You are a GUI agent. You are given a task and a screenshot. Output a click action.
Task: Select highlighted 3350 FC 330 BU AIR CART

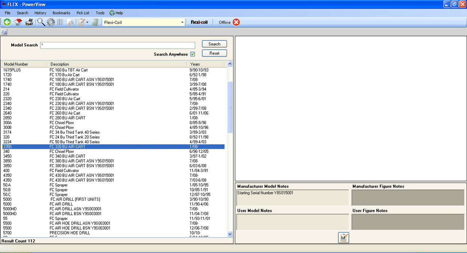point(113,146)
